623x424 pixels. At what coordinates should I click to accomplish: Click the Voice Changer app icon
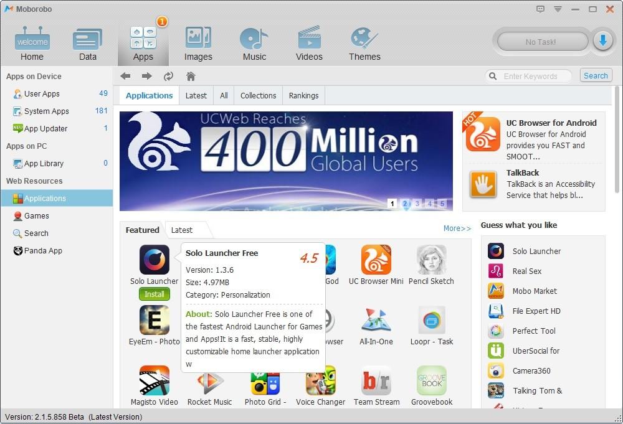coord(320,381)
